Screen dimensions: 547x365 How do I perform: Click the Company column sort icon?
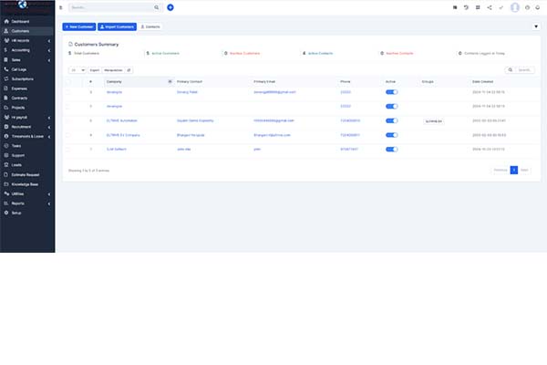click(x=170, y=81)
